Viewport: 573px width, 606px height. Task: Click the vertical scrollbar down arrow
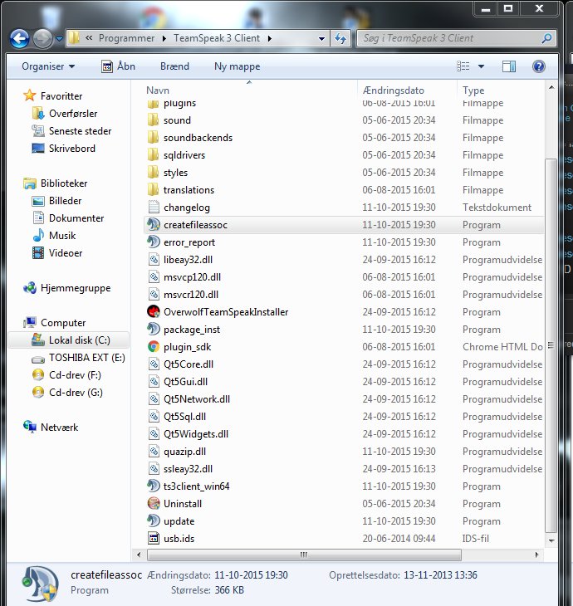pyautogui.click(x=551, y=540)
